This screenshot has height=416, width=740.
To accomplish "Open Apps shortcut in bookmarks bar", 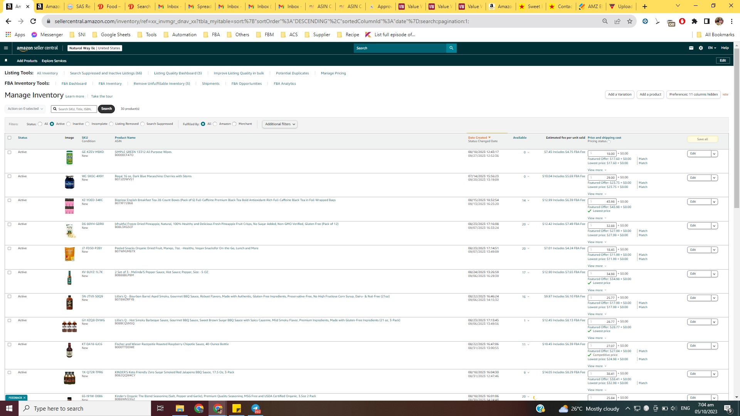I will pyautogui.click(x=15, y=35).
